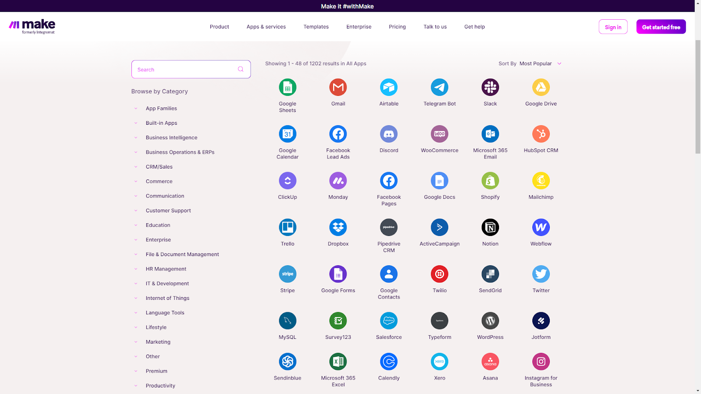The width and height of the screenshot is (701, 394).
Task: Select the Notion app icon
Action: tap(490, 227)
